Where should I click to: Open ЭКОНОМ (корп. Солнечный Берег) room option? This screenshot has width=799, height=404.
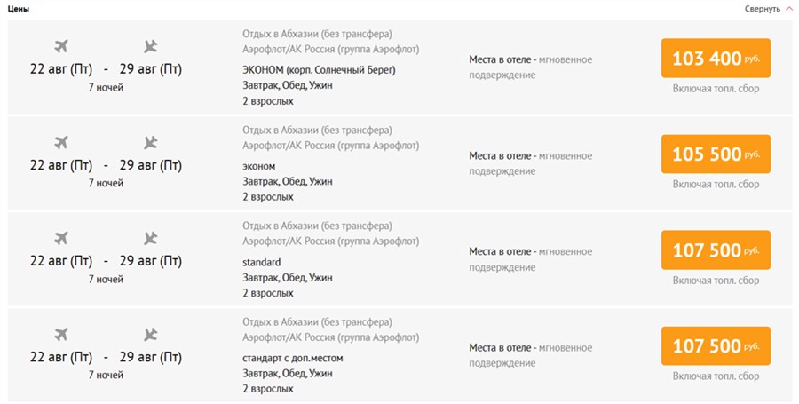319,69
